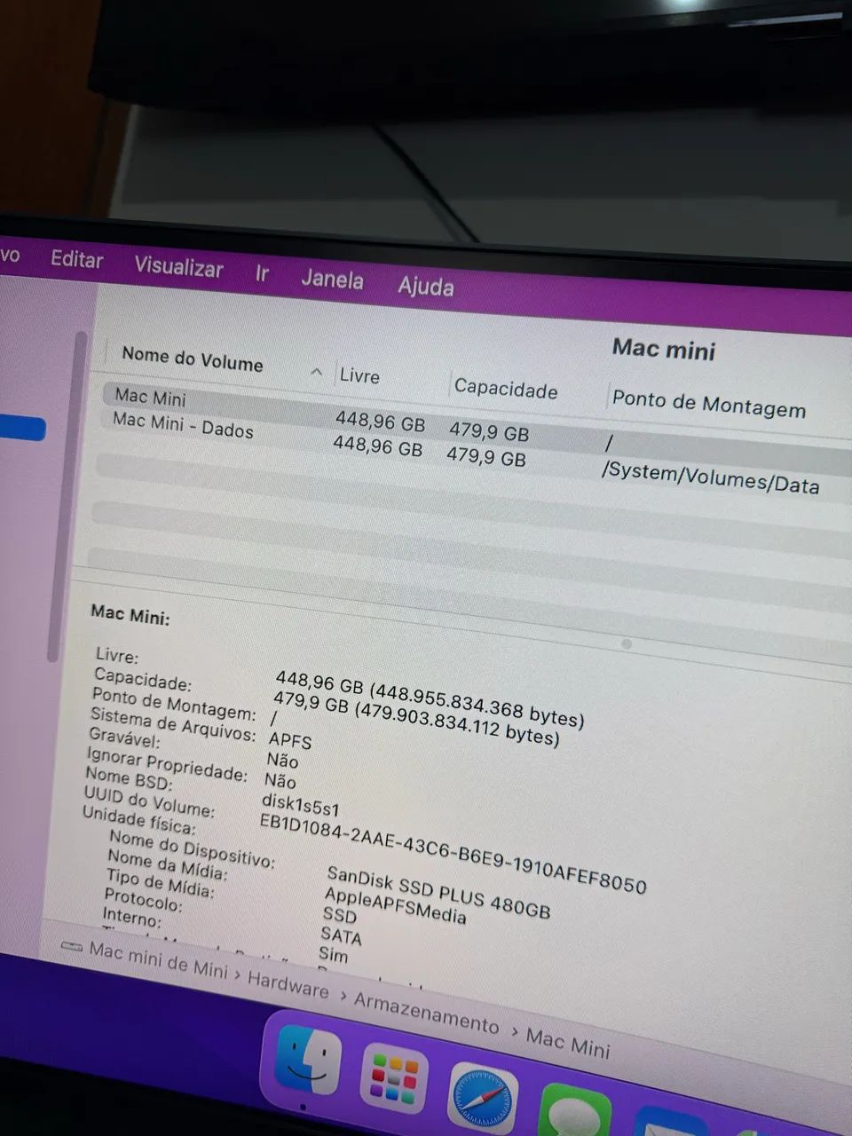Click the APFS file system value
The width and height of the screenshot is (852, 1136).
click(290, 740)
